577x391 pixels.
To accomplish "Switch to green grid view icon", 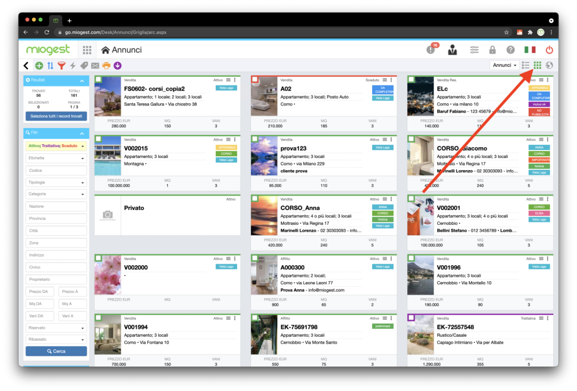I will (537, 65).
